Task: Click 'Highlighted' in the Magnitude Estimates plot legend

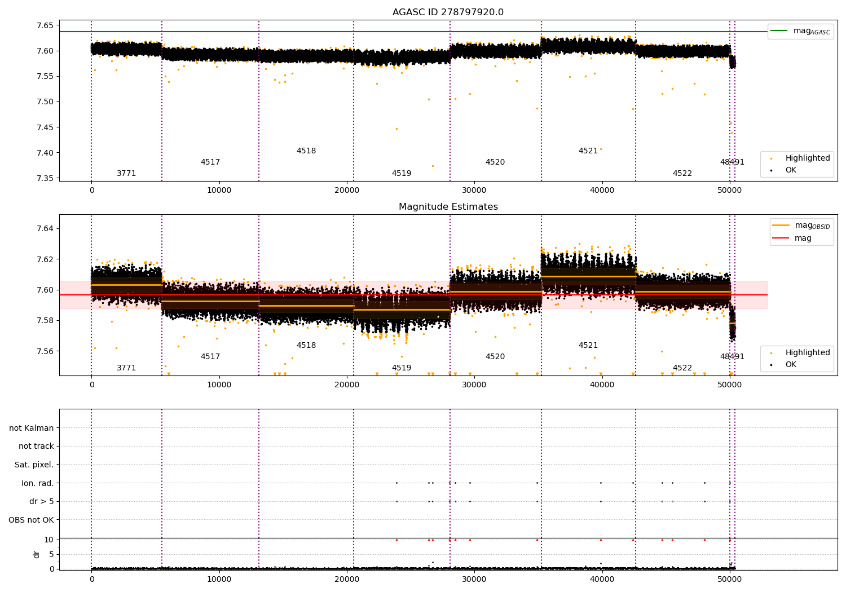Action: point(800,353)
